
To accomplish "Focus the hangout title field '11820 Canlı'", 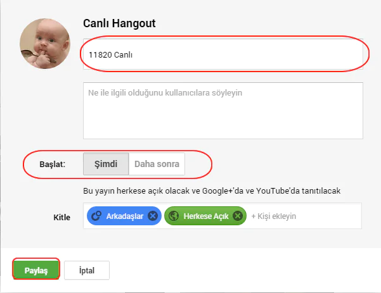I will (x=223, y=54).
